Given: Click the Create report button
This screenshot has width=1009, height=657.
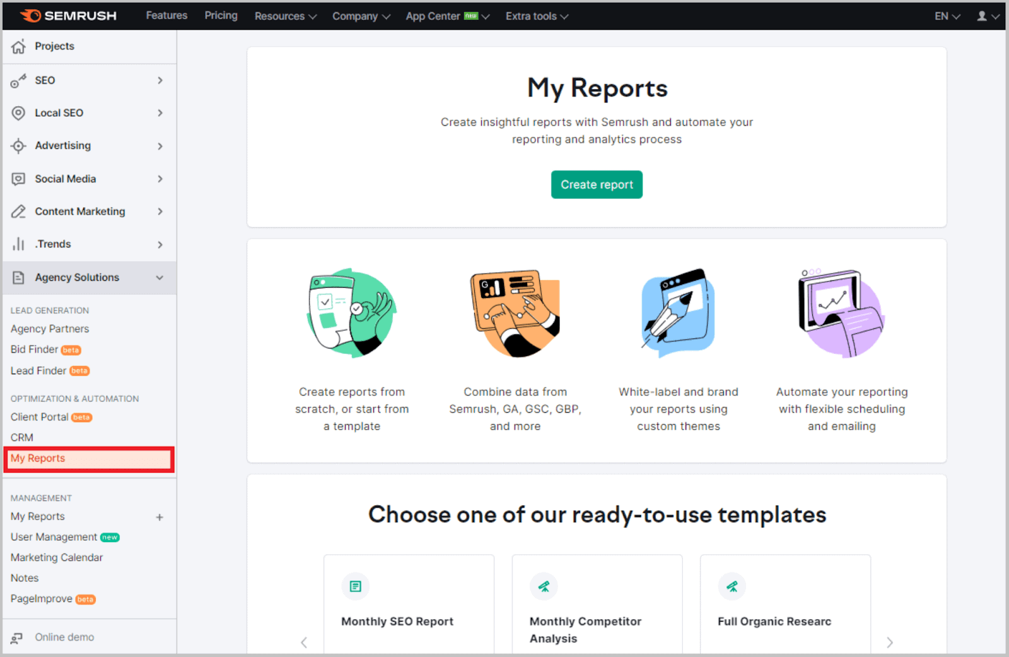Looking at the screenshot, I should 597,184.
